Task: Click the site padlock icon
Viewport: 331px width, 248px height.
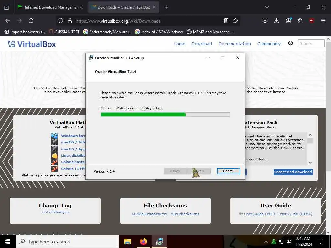Action: [x=70, y=21]
